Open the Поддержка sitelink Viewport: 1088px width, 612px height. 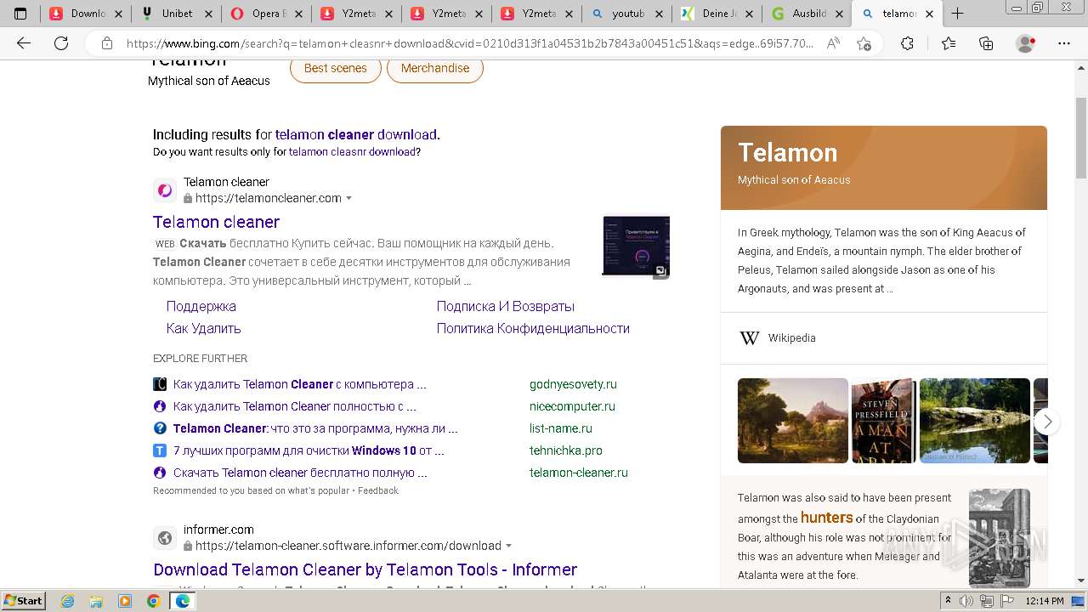(201, 306)
